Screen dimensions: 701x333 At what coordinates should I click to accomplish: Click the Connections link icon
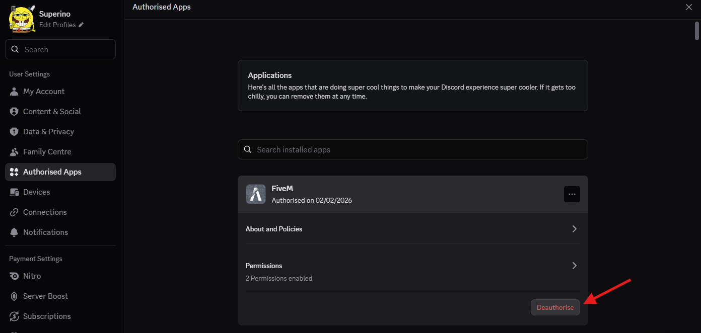[x=14, y=212]
